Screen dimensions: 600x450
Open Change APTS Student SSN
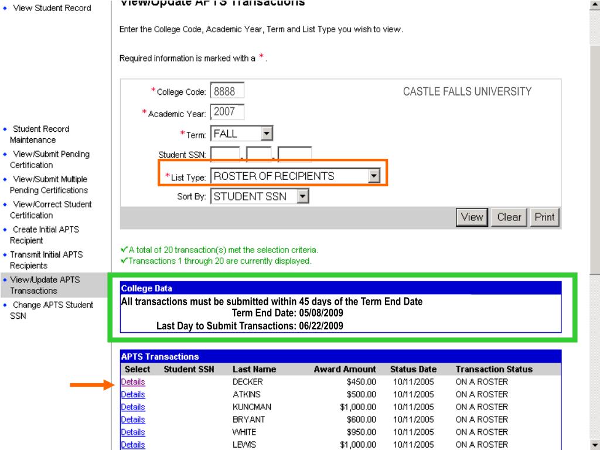(52, 311)
